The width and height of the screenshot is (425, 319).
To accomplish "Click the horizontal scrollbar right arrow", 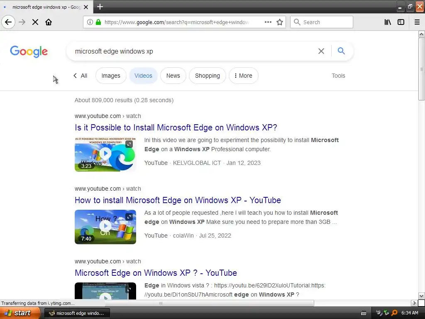I will [x=414, y=303].
